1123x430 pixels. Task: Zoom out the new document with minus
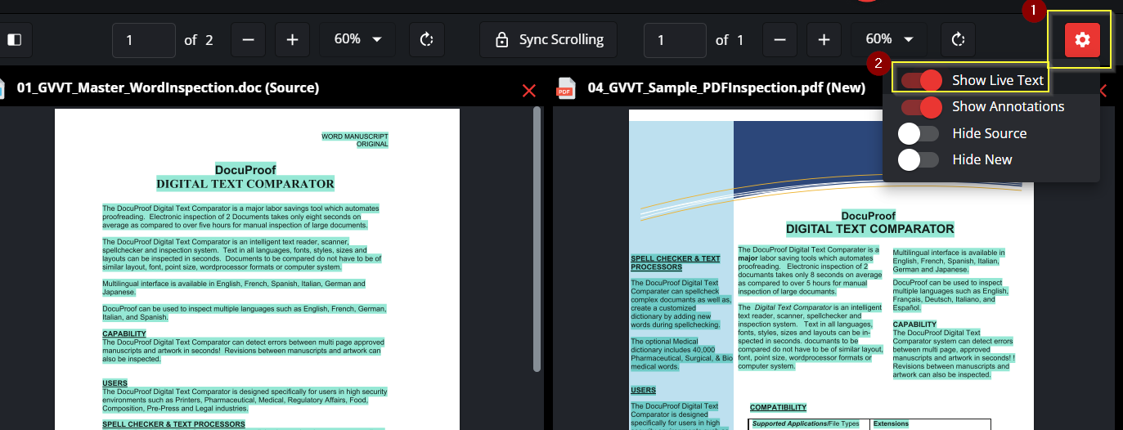tap(779, 40)
